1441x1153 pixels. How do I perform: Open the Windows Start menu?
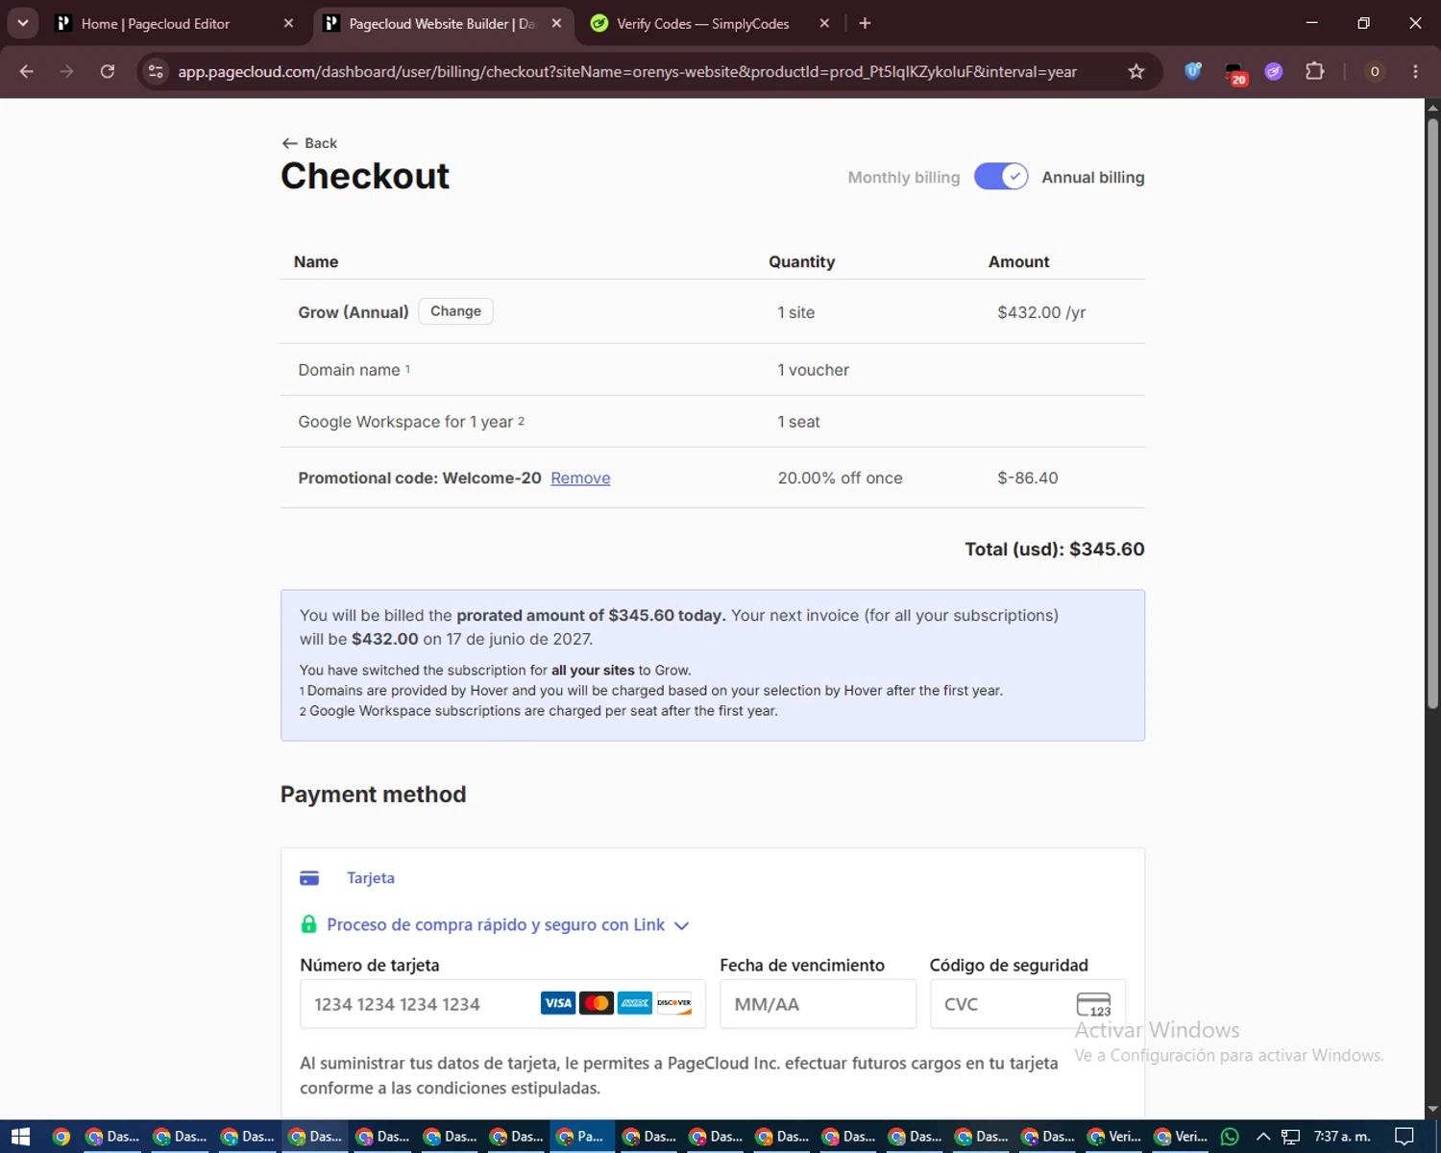tap(20, 1137)
